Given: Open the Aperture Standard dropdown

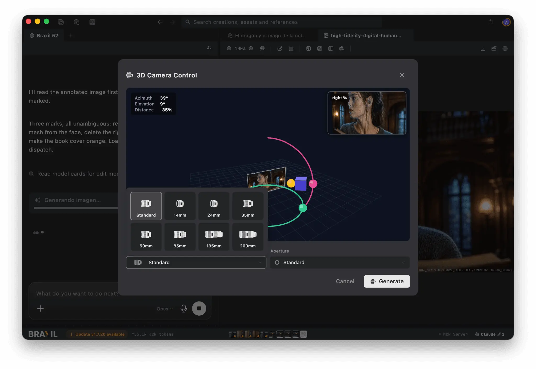Looking at the screenshot, I should [340, 262].
